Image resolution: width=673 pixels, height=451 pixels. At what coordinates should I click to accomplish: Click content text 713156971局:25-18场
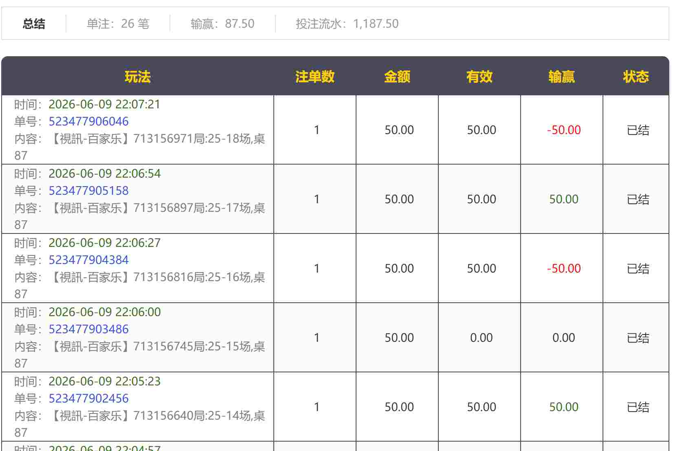click(192, 139)
